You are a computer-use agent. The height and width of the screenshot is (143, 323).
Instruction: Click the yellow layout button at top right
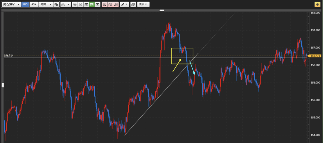coord(317,4)
